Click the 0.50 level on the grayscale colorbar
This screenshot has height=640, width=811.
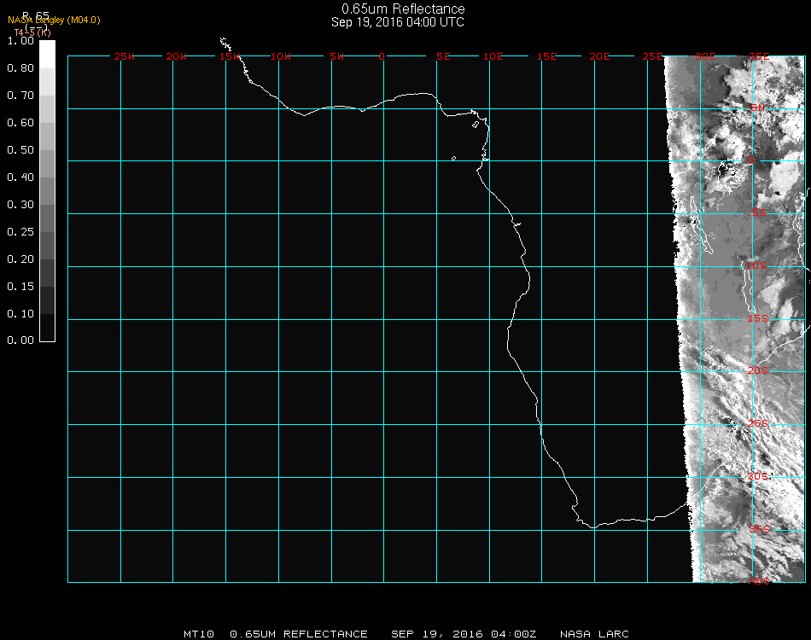(48, 150)
